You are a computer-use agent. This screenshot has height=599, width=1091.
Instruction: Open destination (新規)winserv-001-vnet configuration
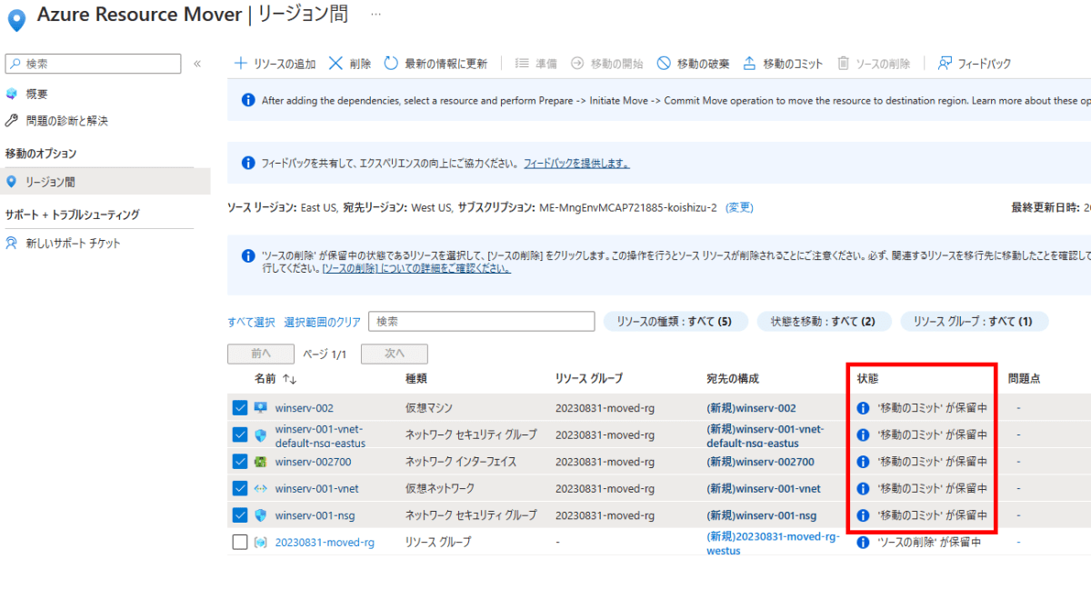764,488
